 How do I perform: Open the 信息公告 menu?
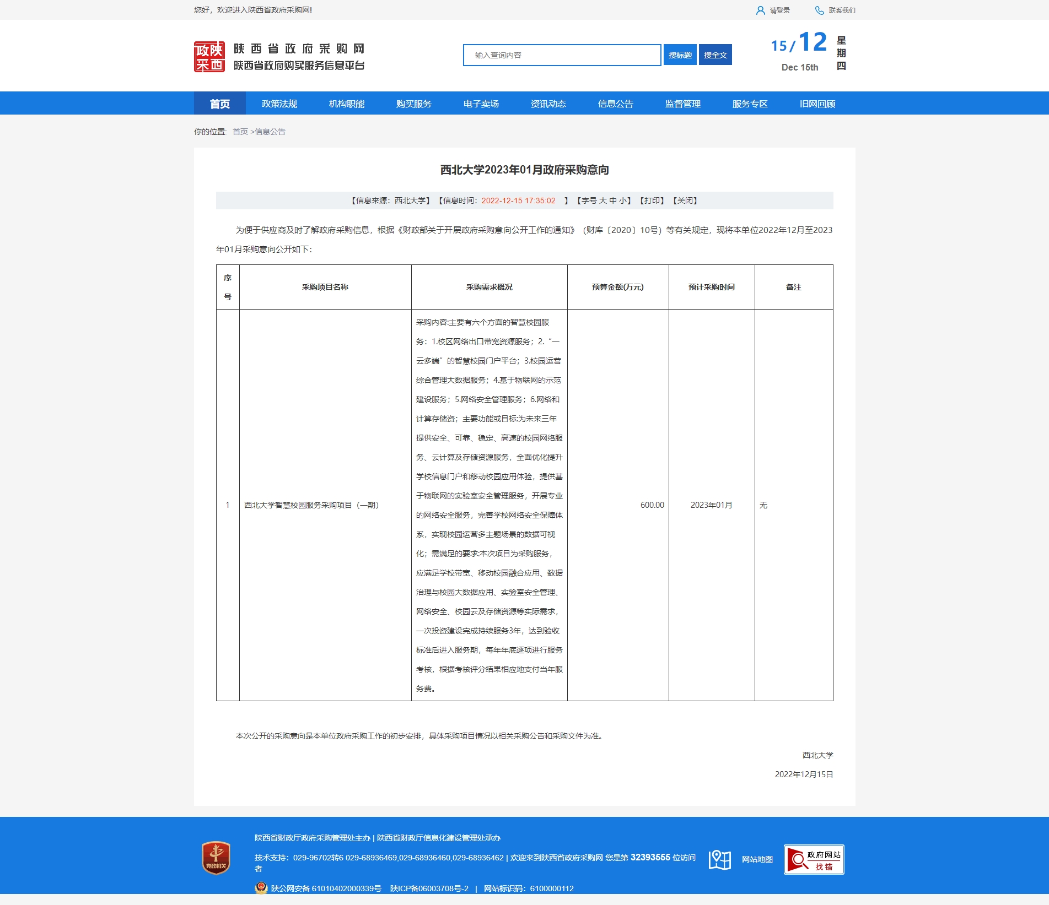615,104
